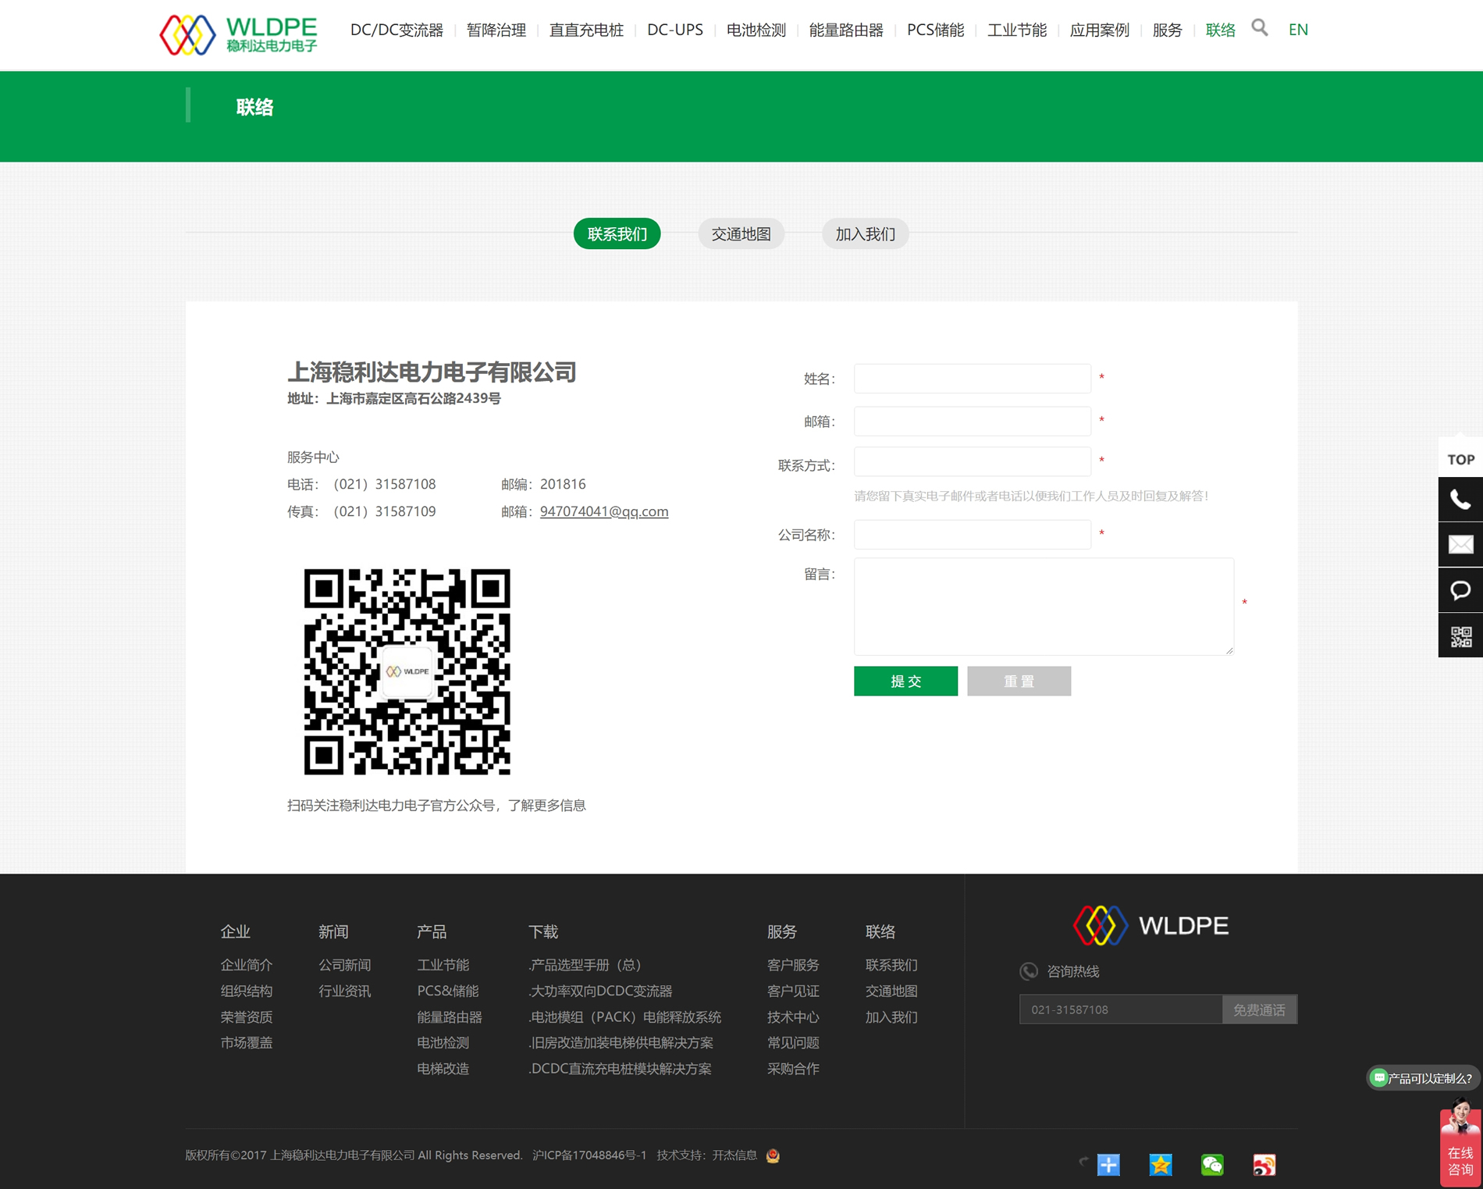Focus the 姓名 input field
Screen dimensions: 1483x1189
click(972, 378)
